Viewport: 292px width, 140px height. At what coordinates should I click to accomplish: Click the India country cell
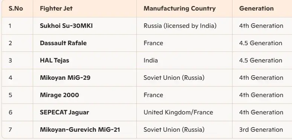(x=184, y=61)
